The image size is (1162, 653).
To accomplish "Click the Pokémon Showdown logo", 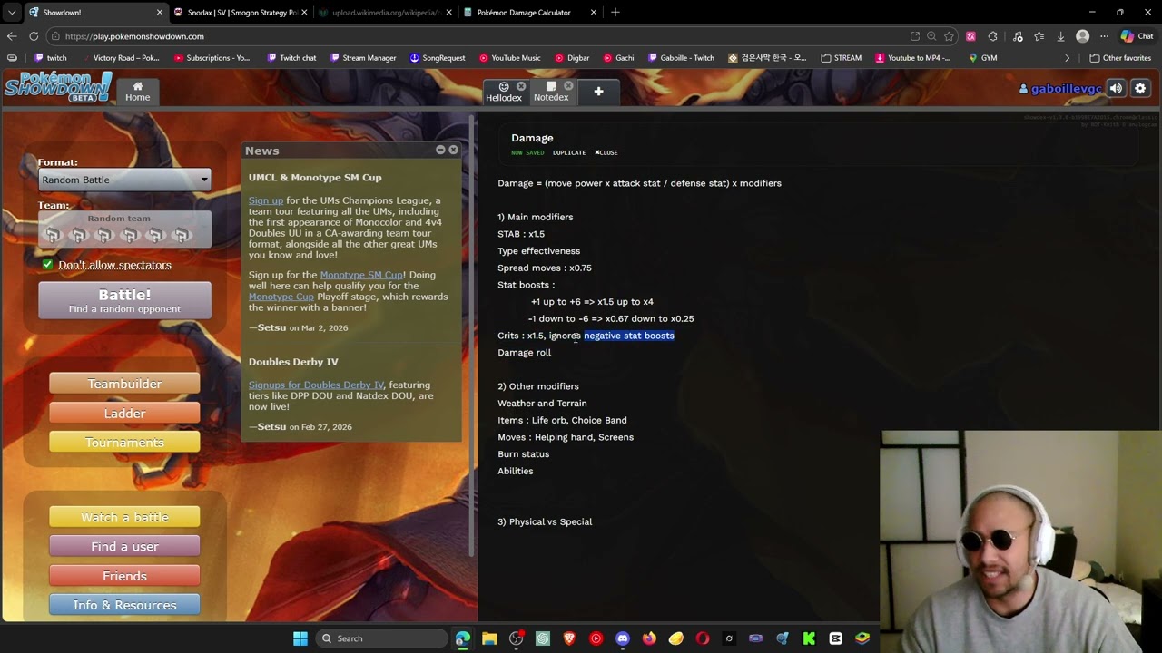I will point(57,86).
